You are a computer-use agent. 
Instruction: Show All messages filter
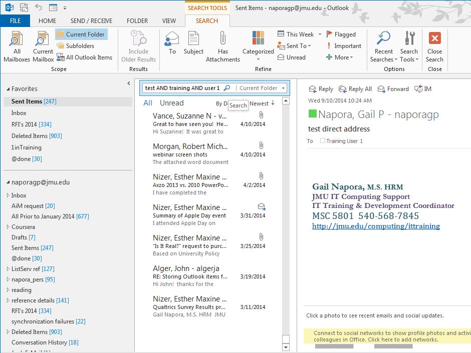(148, 103)
